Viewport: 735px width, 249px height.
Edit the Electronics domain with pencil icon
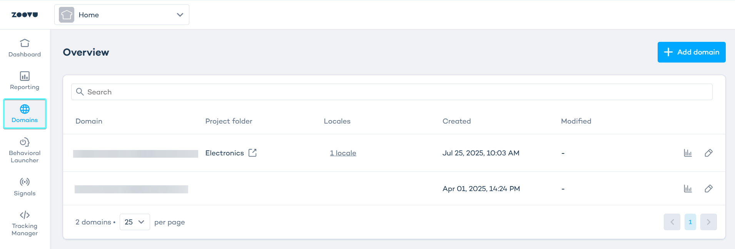[x=708, y=153]
